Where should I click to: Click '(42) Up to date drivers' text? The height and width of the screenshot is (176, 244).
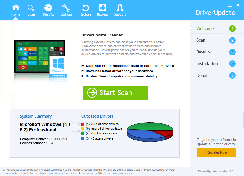101,133
